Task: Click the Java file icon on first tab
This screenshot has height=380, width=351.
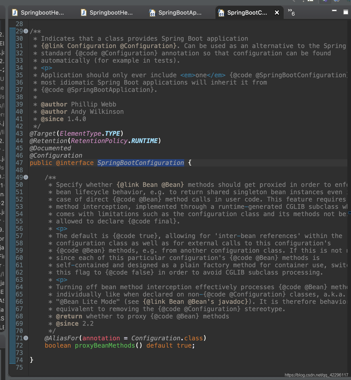Action: (15, 13)
